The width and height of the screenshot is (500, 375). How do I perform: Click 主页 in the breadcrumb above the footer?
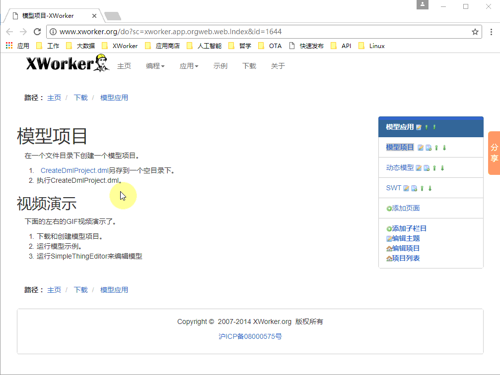[x=54, y=290]
